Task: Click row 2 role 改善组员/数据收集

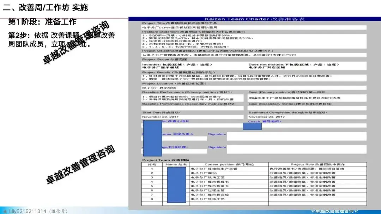Action: (317, 173)
